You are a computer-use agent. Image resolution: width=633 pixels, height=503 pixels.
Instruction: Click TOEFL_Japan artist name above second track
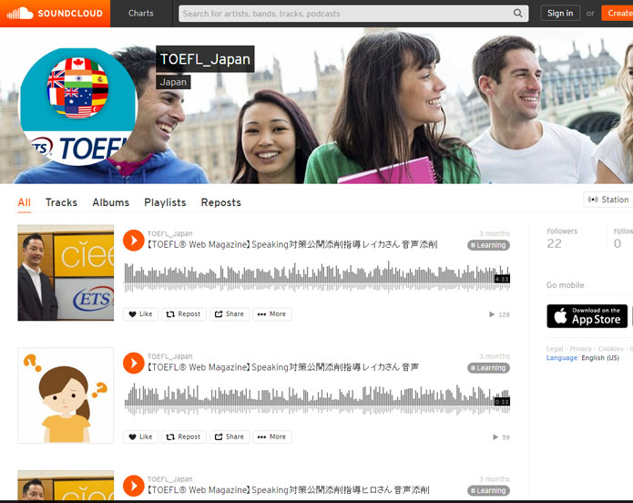click(170, 356)
